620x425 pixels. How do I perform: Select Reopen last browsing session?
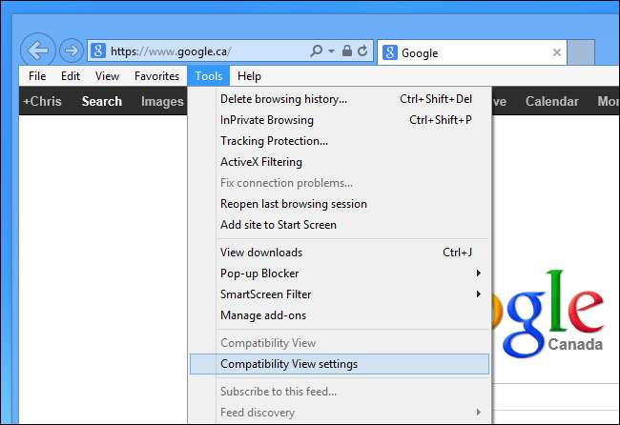pos(340,203)
